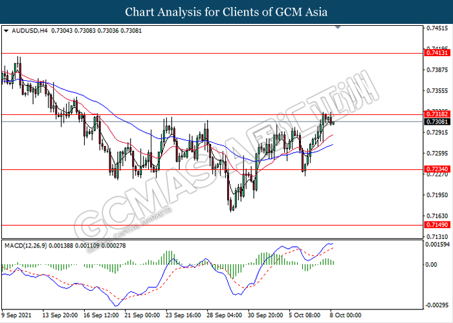Viewport: 453px width, 323px height.
Task: Click the -0.00295 MACD scale value
Action: (x=438, y=305)
